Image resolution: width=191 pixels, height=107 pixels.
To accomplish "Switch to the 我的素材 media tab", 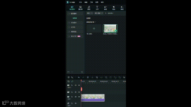I will pos(72,8).
